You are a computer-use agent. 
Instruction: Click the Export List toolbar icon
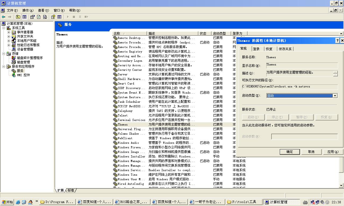[x=45, y=17]
